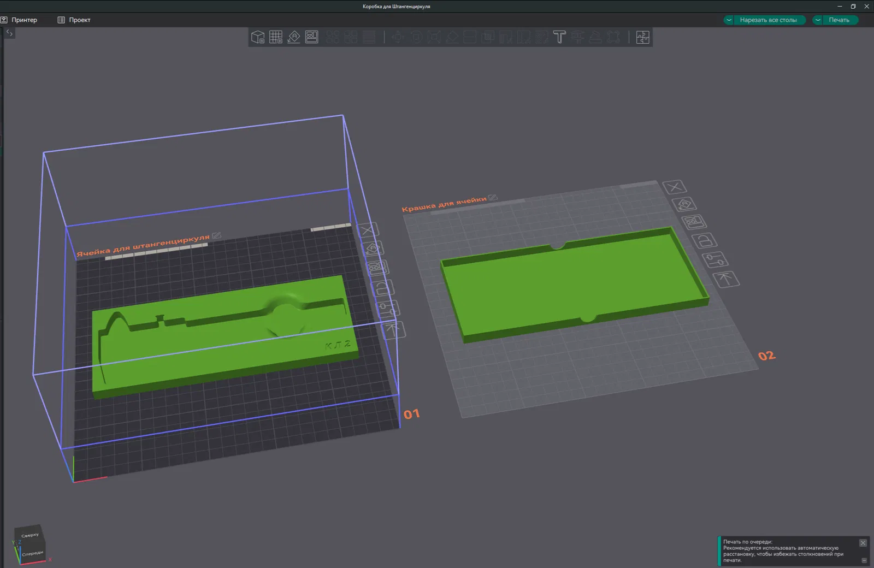
Task: Open the 'Принтер' tab
Action: click(x=24, y=20)
